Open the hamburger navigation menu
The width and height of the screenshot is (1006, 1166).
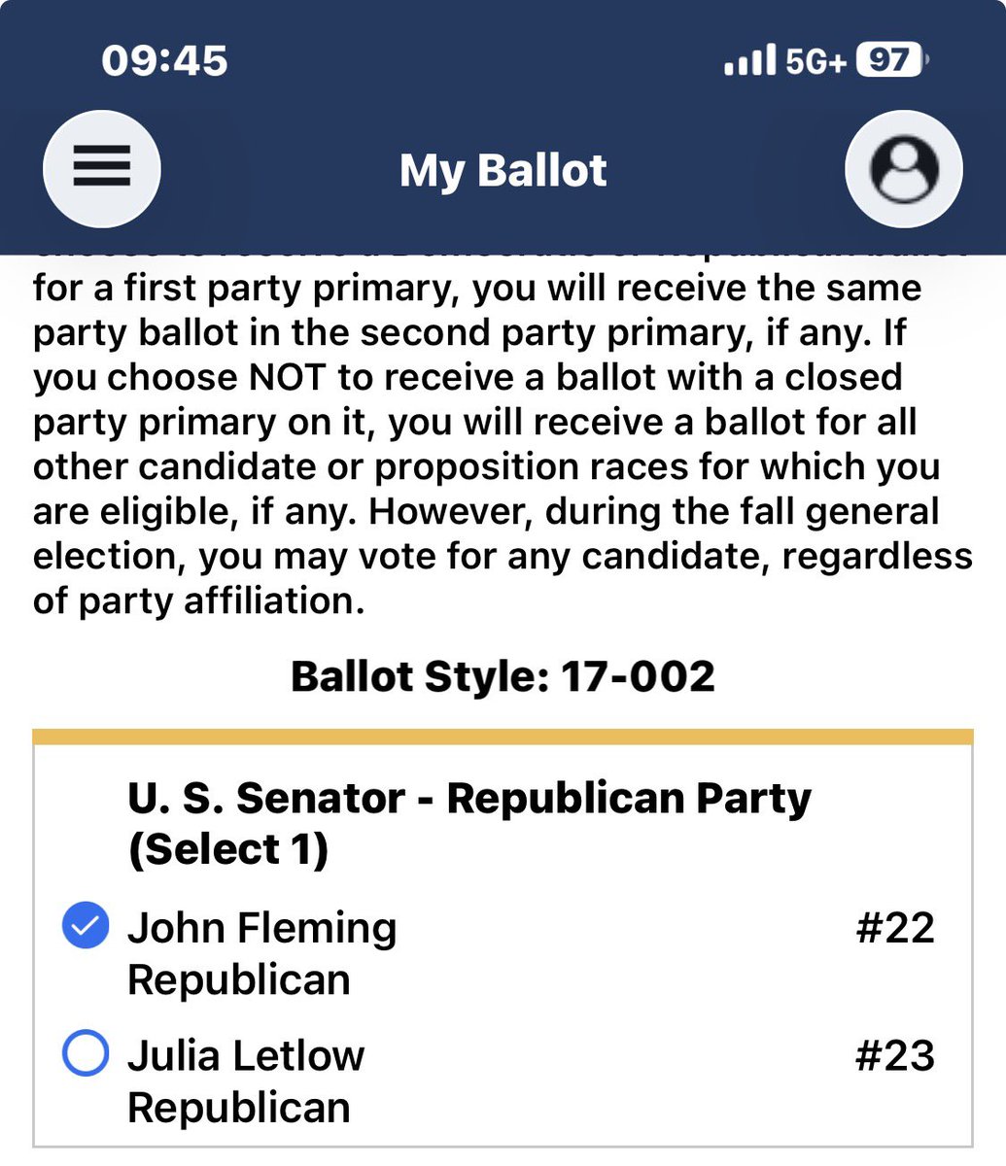(102, 169)
